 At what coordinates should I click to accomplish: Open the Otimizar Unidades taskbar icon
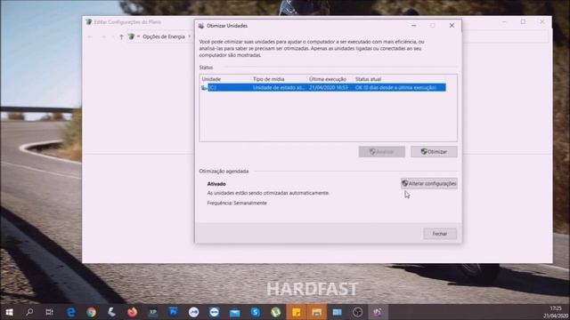[378, 312]
